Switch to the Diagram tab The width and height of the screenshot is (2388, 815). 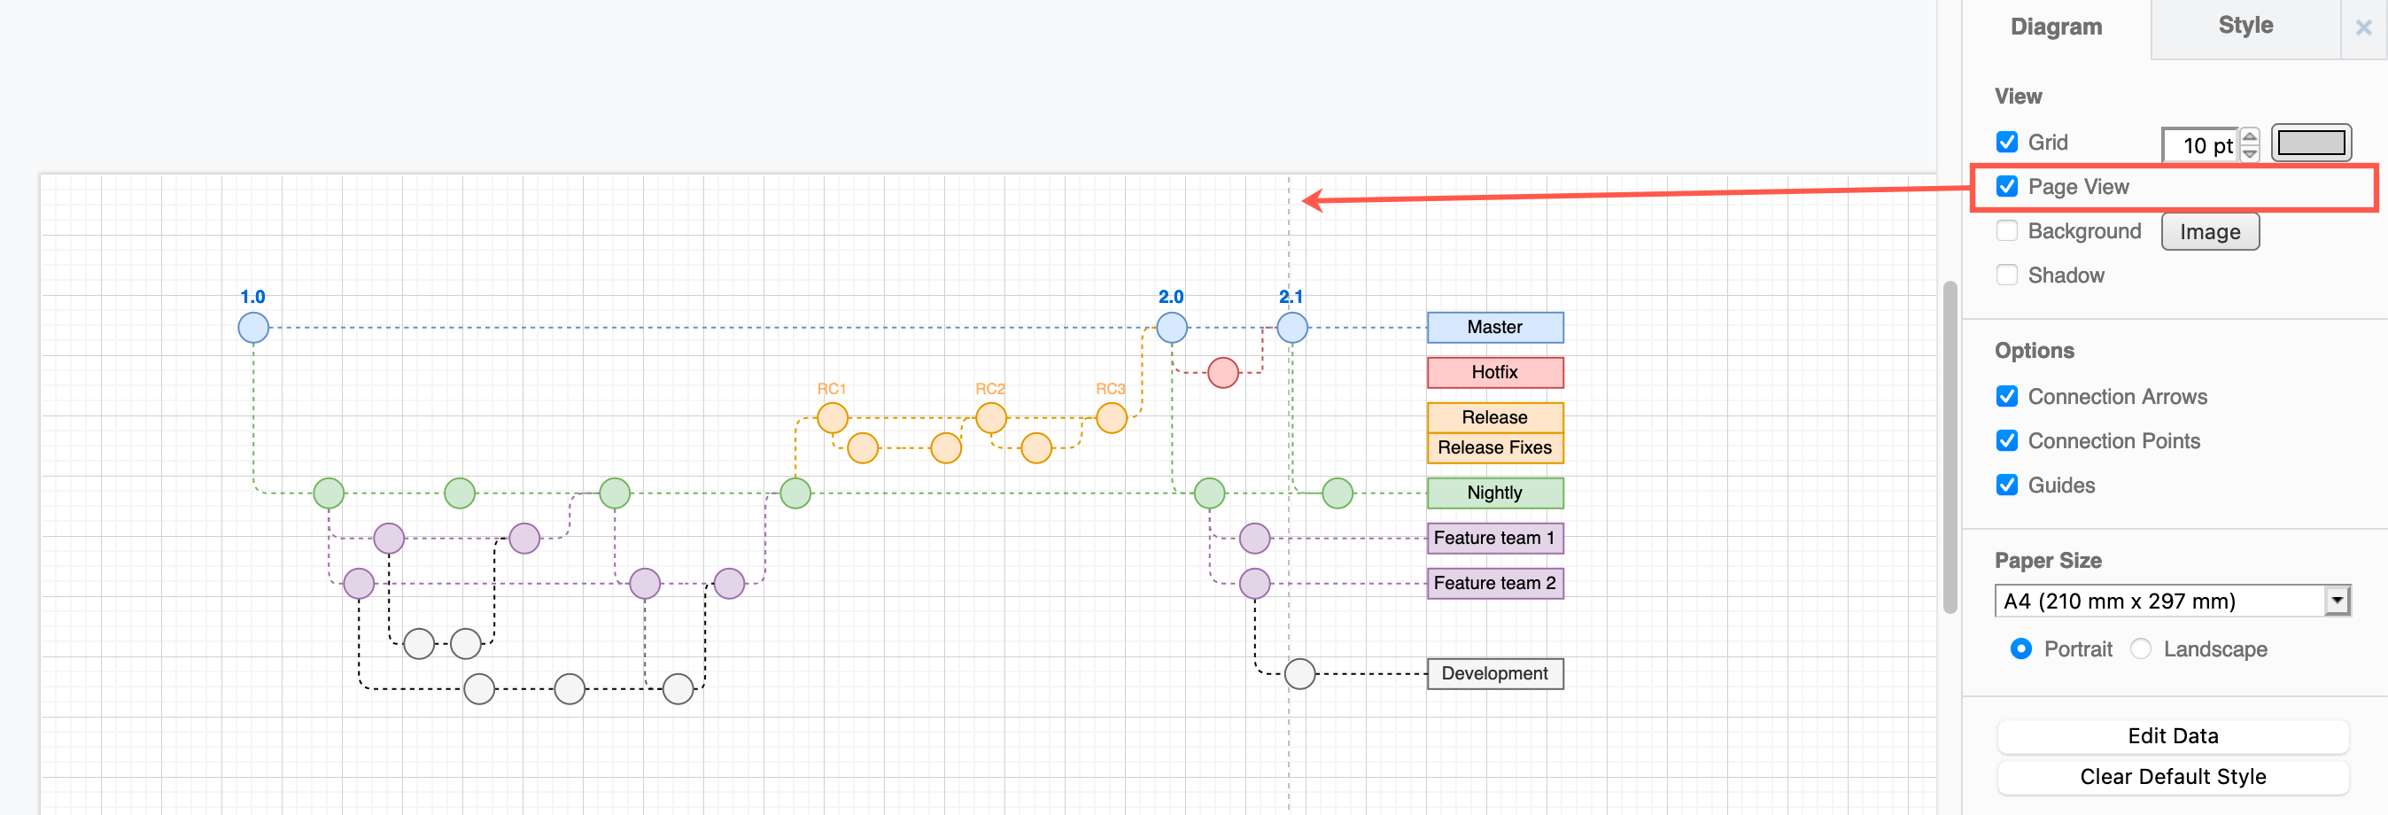2055,27
